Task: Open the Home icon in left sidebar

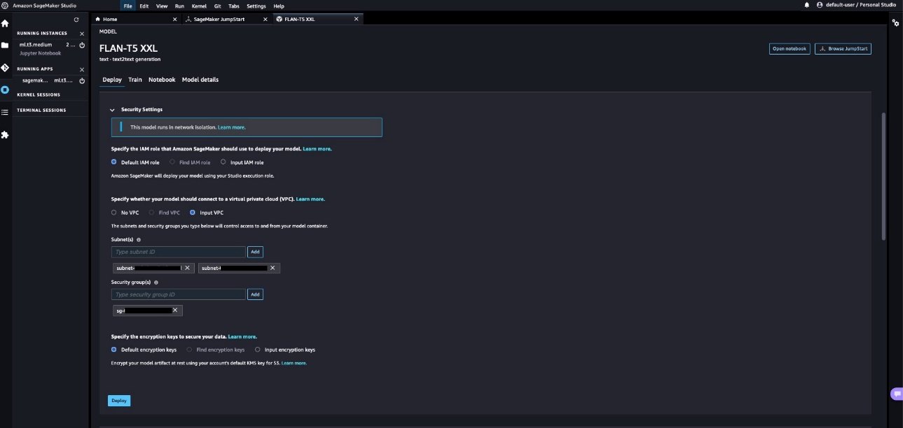Action: pyautogui.click(x=5, y=23)
